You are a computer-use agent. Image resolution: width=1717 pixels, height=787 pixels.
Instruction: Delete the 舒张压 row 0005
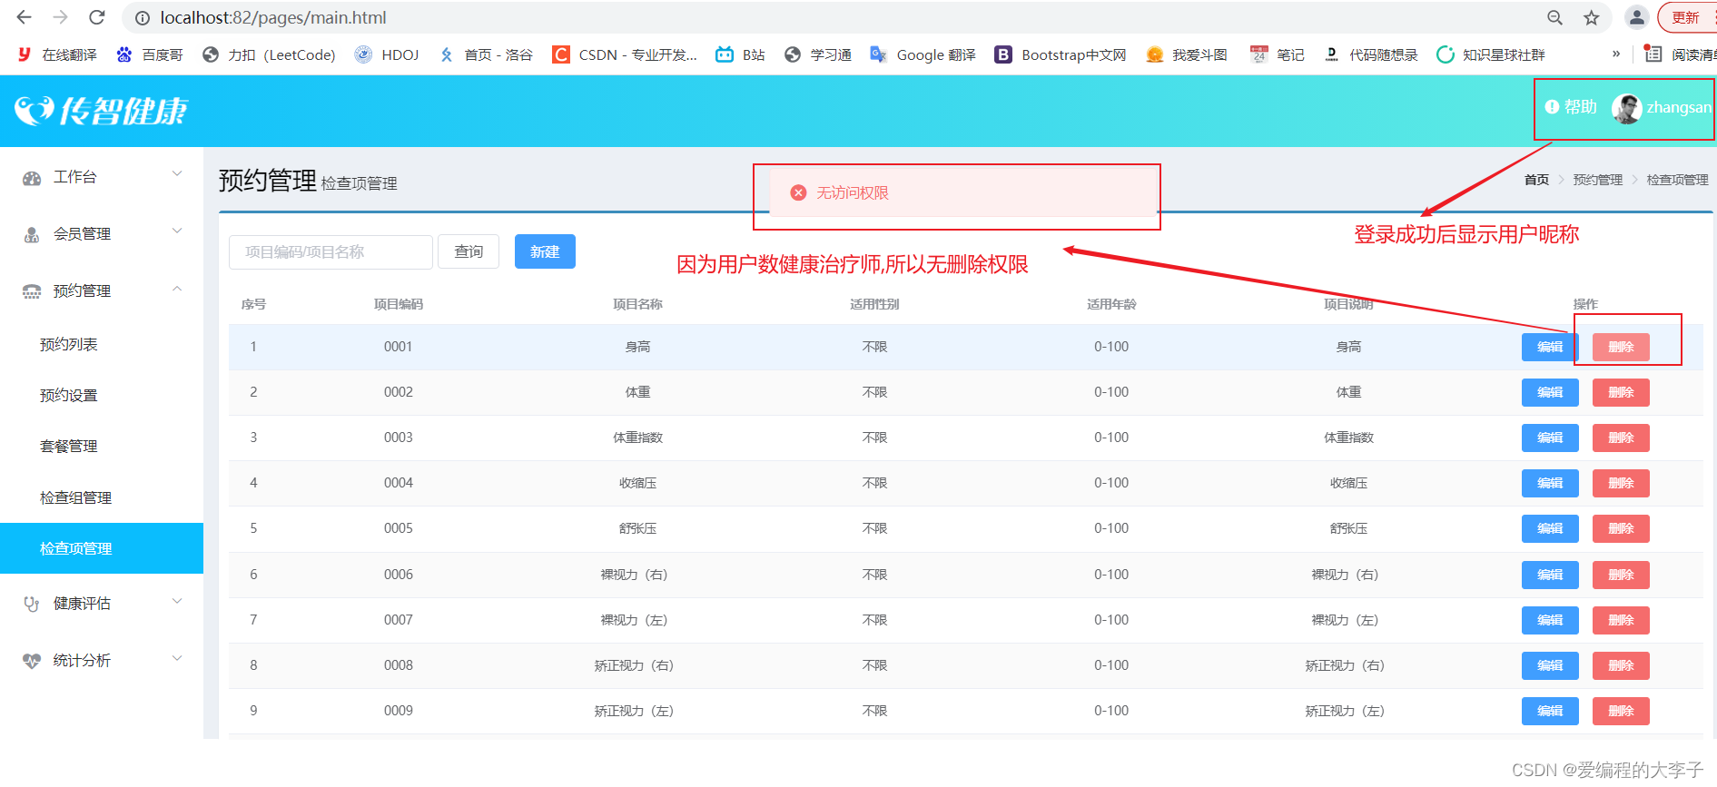1621,528
